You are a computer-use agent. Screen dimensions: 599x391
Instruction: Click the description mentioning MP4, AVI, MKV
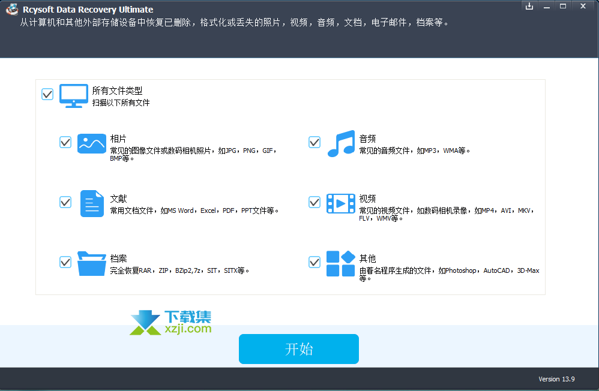(x=447, y=214)
